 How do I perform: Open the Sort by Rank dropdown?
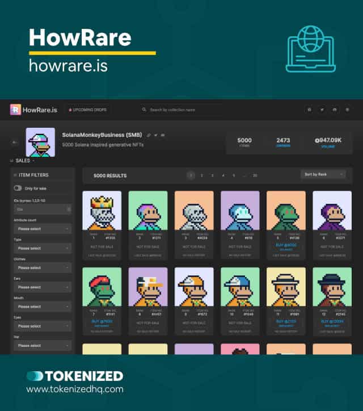coord(323,175)
